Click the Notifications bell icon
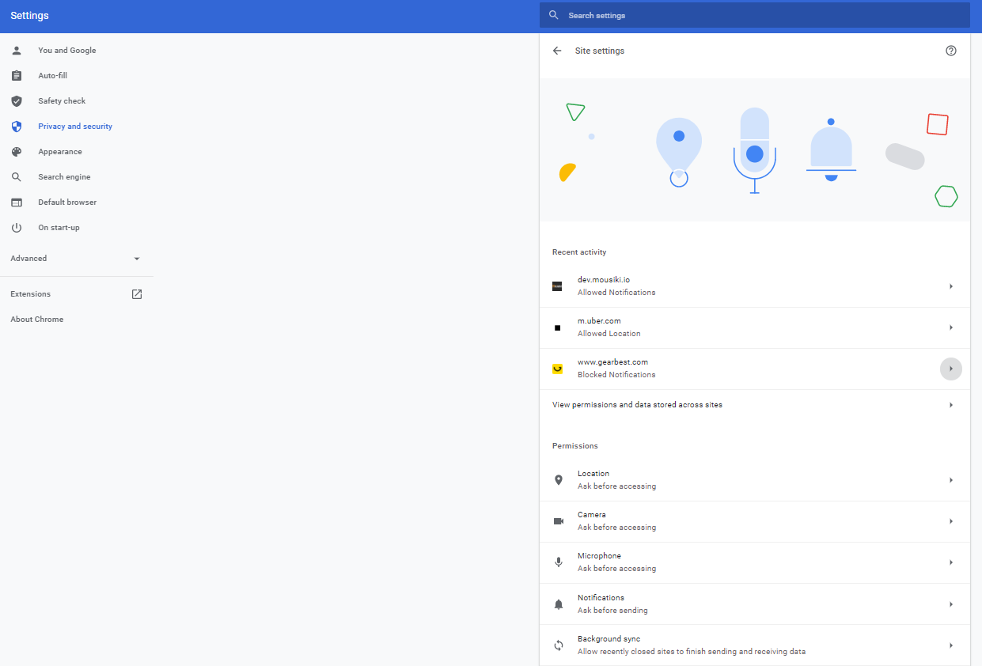The height and width of the screenshot is (666, 982). [x=559, y=604]
